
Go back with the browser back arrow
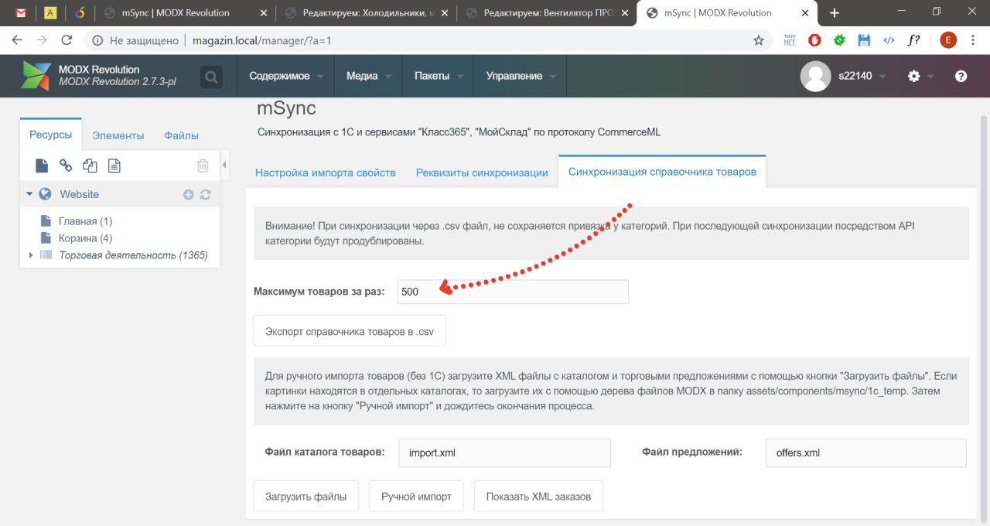(x=17, y=40)
